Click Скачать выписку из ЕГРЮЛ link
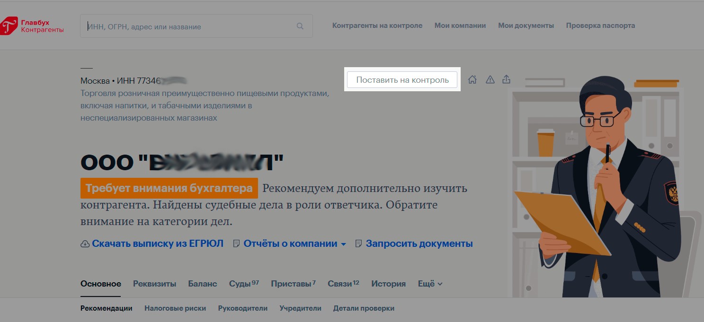The height and width of the screenshot is (322, 704). point(157,244)
